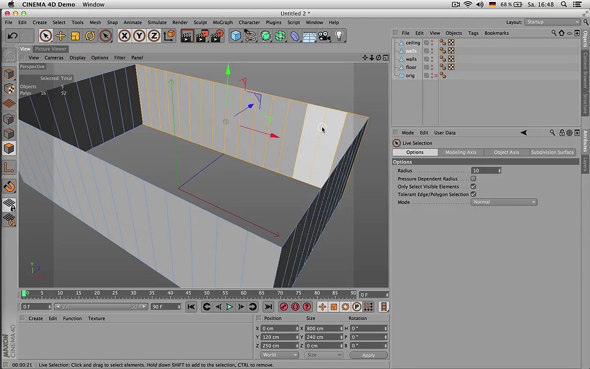Toggle the Z axis lock
This screenshot has height=369, width=590.
pos(154,36)
